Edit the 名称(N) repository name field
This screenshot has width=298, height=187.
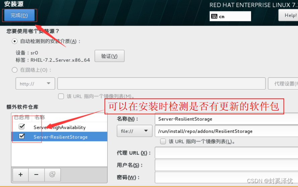pos(227,119)
